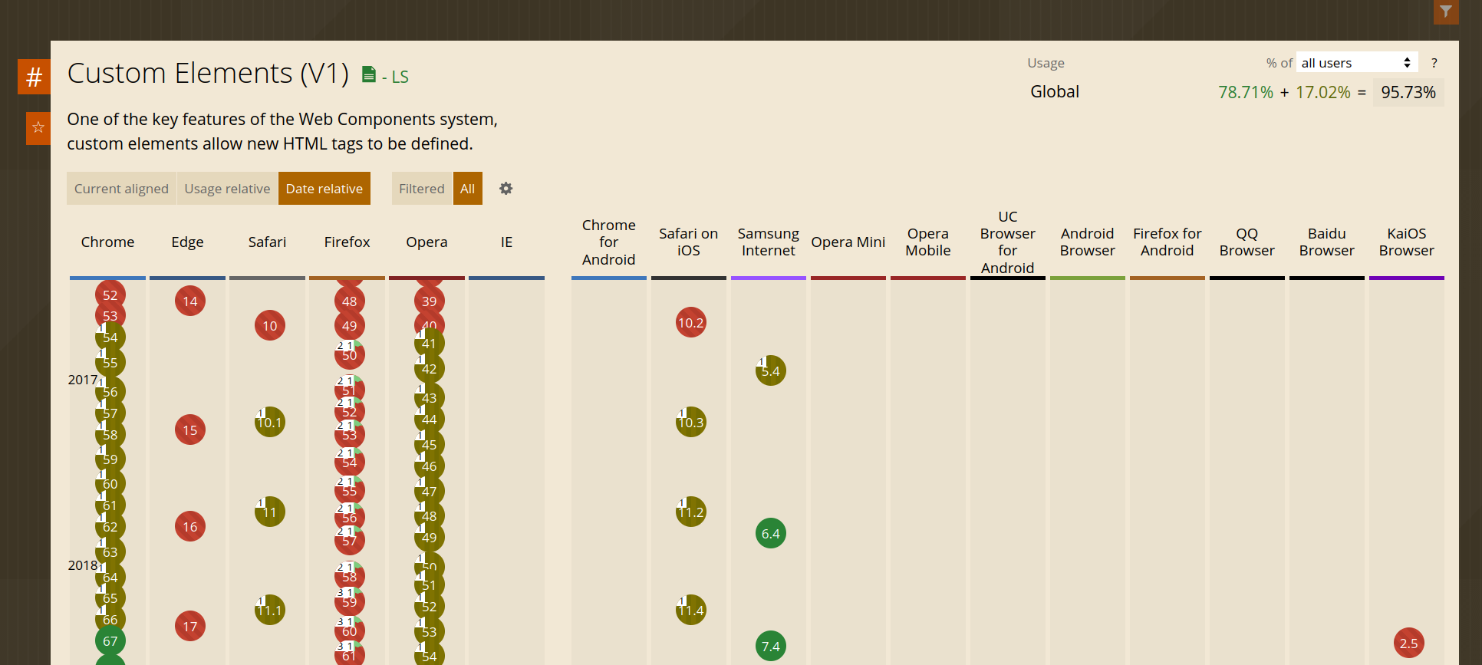Star this feature as a favorite
The height and width of the screenshot is (665, 1482).
(38, 127)
